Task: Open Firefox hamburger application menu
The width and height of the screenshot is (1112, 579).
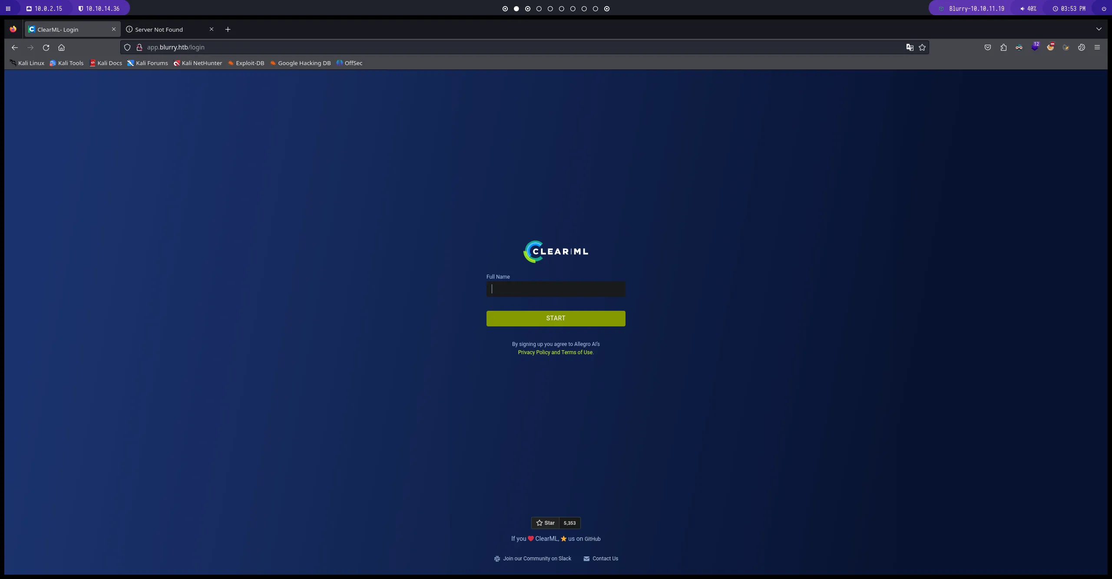Action: pos(1097,48)
